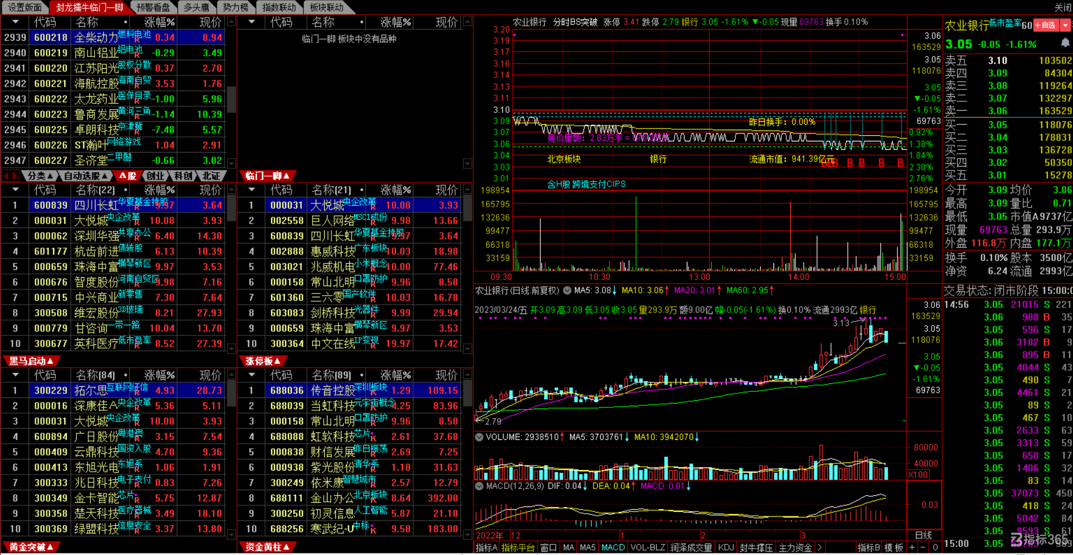Toggle the MACD indicator circle icon
Viewport: 1073px width, 555px height.
pyautogui.click(x=479, y=486)
